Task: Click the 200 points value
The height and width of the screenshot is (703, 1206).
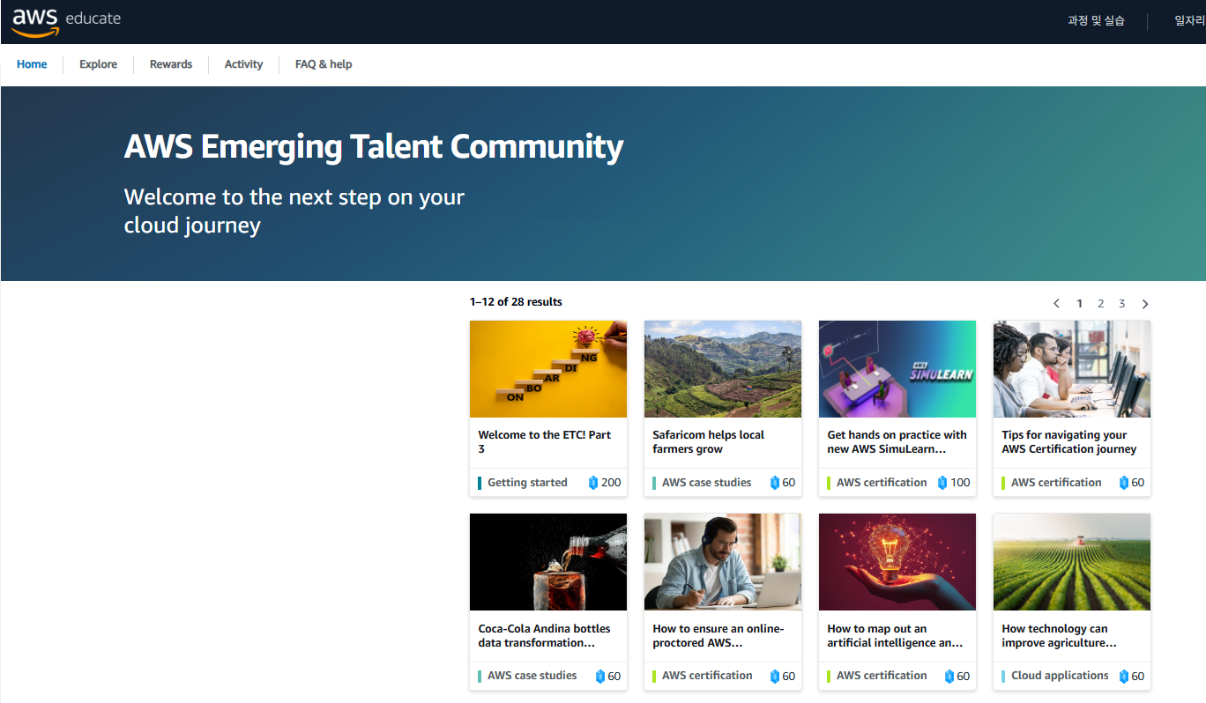Action: tap(611, 483)
